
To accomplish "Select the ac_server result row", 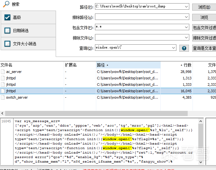I will tap(108, 72).
